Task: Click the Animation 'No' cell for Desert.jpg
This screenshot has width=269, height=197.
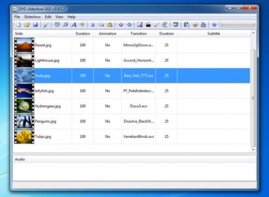Action: 108,45
